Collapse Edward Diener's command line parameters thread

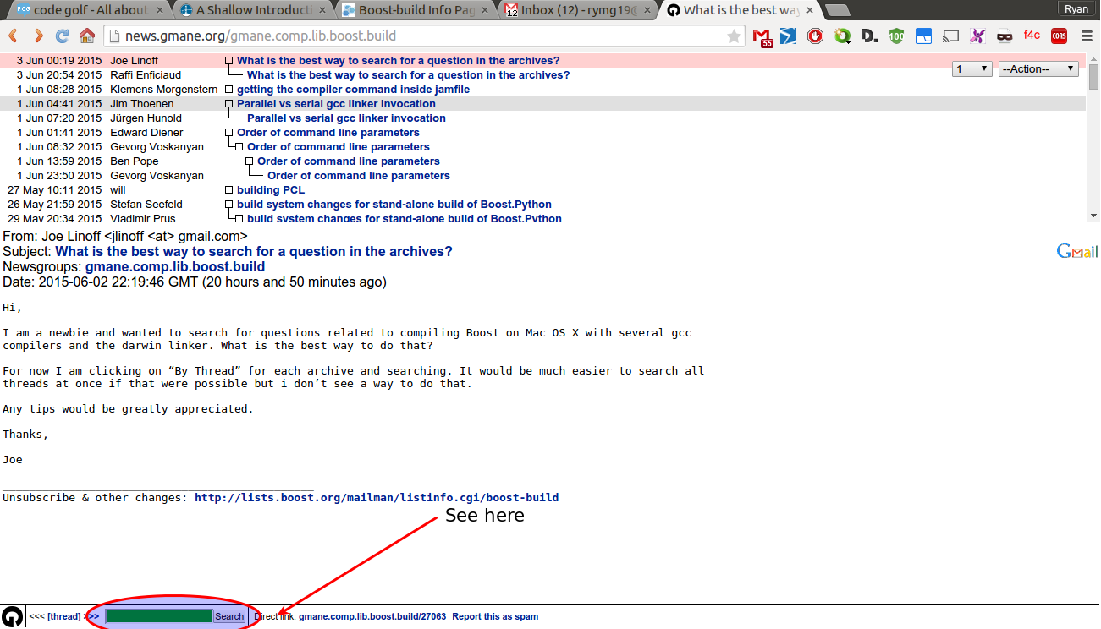(x=228, y=133)
